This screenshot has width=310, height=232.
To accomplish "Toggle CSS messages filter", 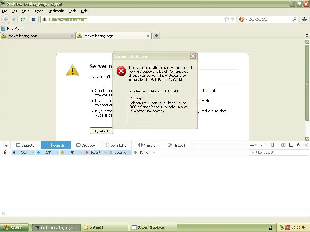I will point(45,153).
